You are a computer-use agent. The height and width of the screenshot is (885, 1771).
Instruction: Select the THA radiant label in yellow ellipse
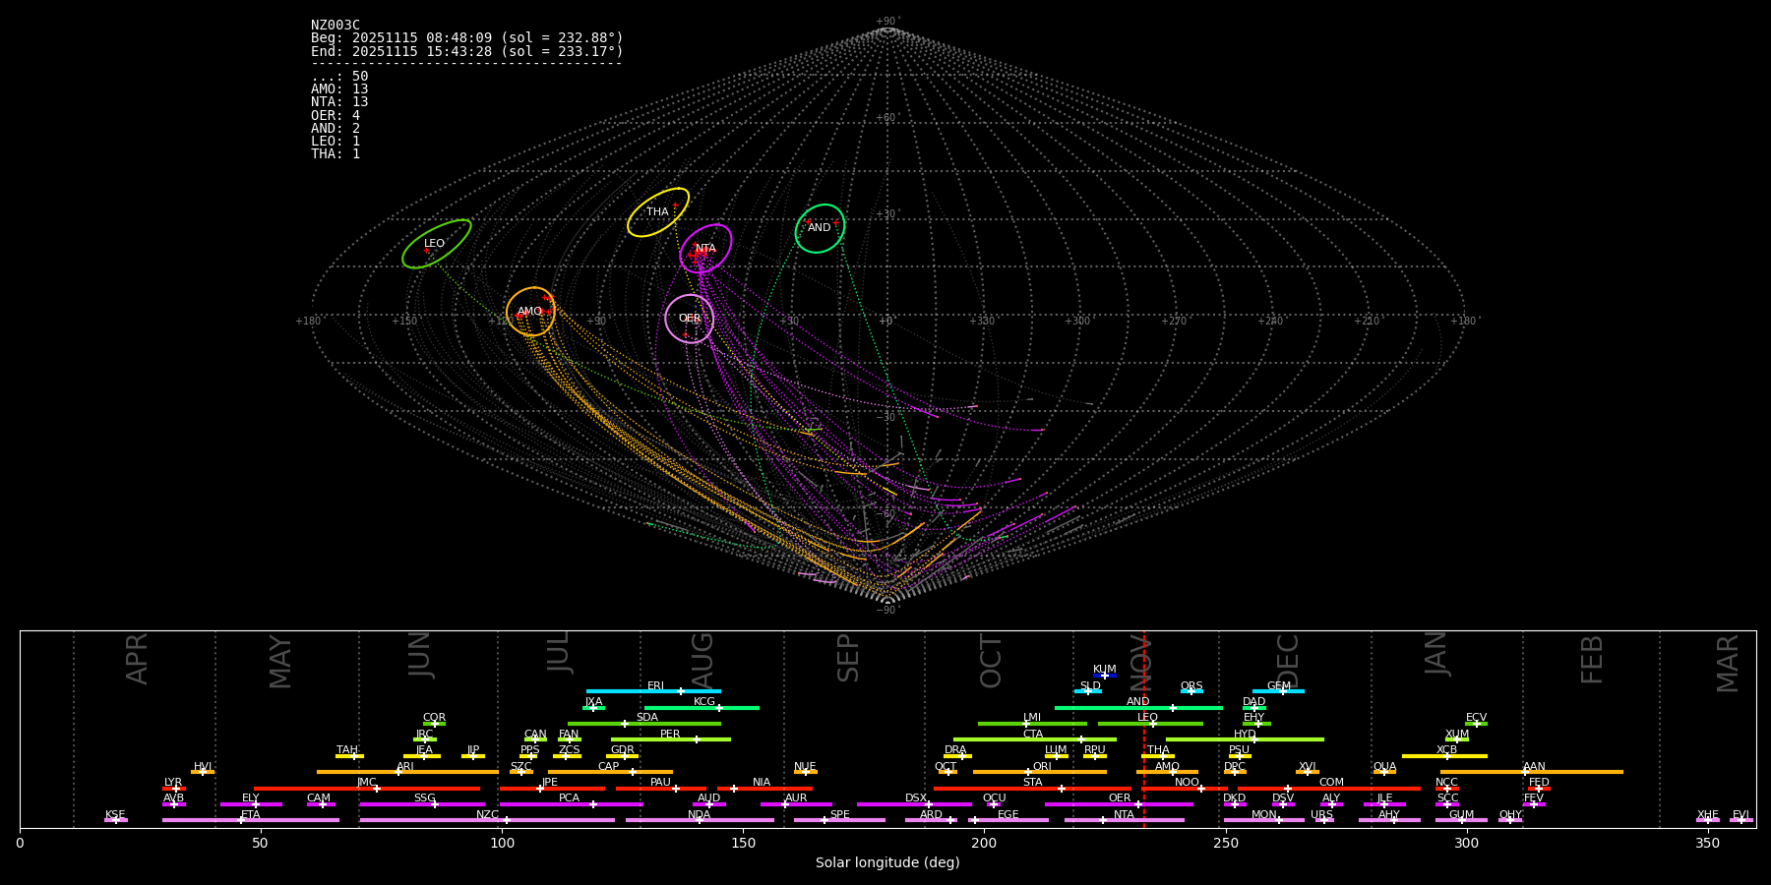657,212
